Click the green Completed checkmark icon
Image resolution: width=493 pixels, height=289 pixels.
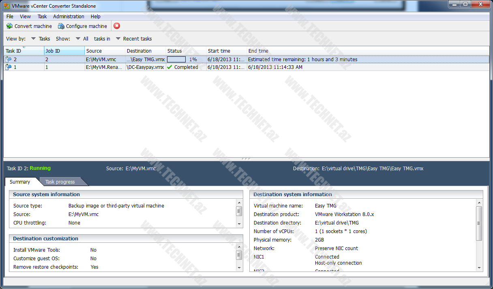click(x=169, y=67)
